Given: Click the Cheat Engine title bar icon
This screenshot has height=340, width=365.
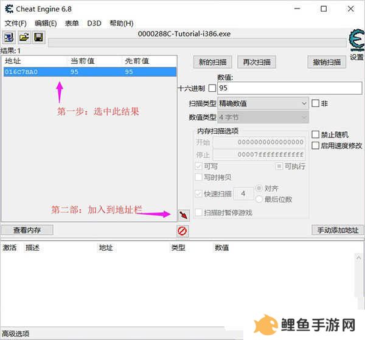Looking at the screenshot, I should click(9, 9).
